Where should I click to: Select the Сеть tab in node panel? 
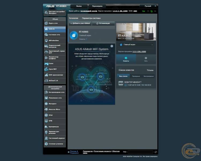[x=146, y=59]
